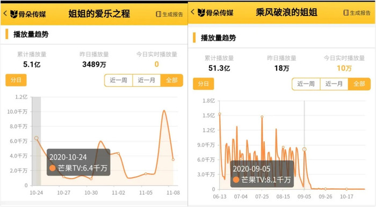376x207 pixels.
Task: Select 全部 range in left chart
Action: click(x=172, y=80)
